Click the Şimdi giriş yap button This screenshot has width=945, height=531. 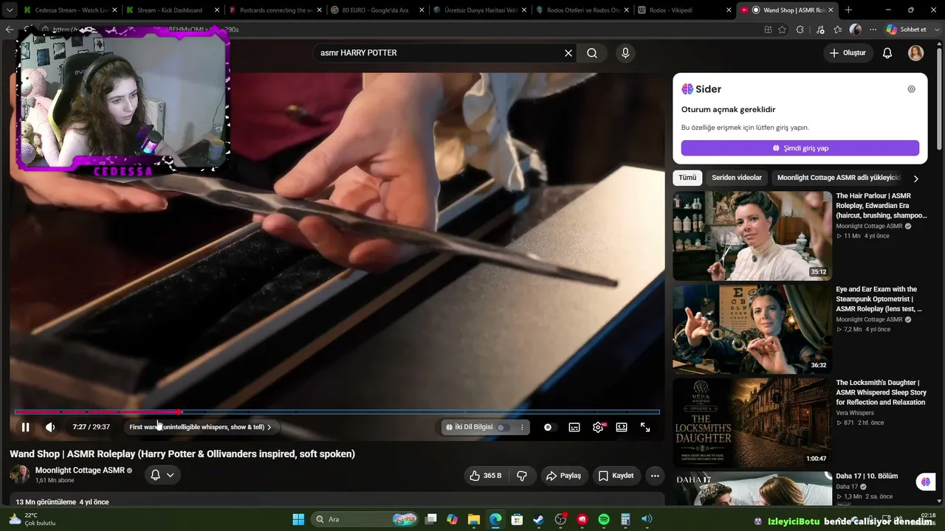(800, 148)
